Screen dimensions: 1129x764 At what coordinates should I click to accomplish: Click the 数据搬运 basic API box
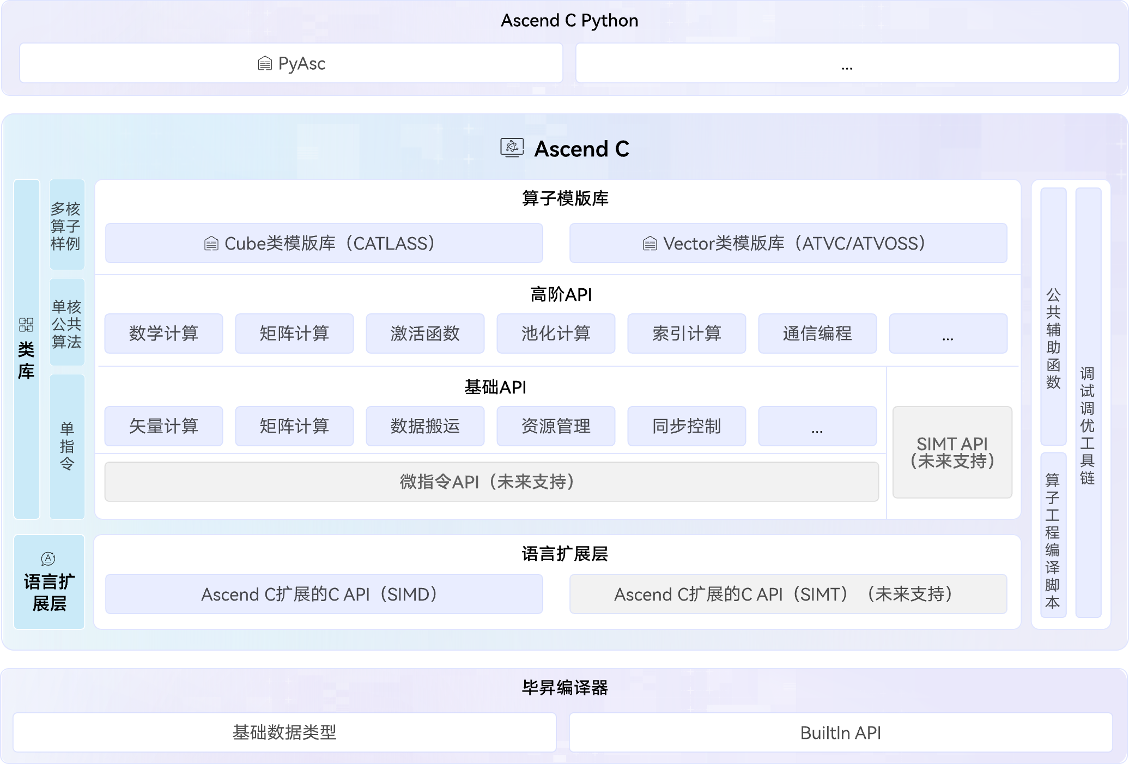pyautogui.click(x=425, y=426)
